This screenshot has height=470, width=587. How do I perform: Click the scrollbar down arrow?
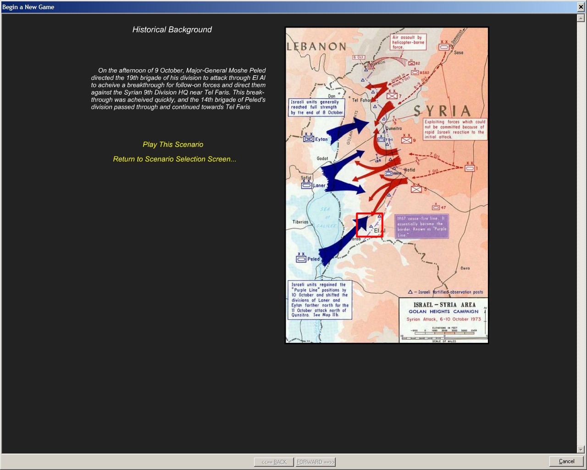[581, 449]
